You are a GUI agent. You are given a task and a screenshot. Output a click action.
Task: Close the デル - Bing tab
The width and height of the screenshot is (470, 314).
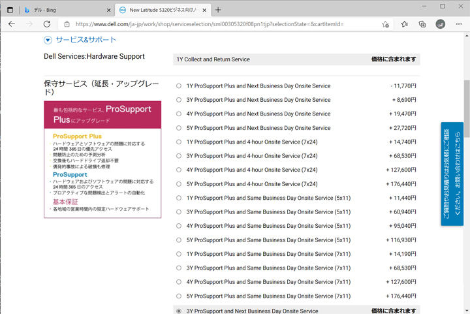click(108, 10)
